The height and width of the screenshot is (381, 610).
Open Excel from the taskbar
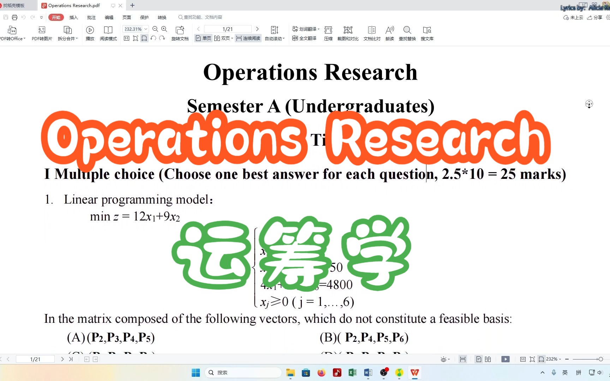(352, 373)
